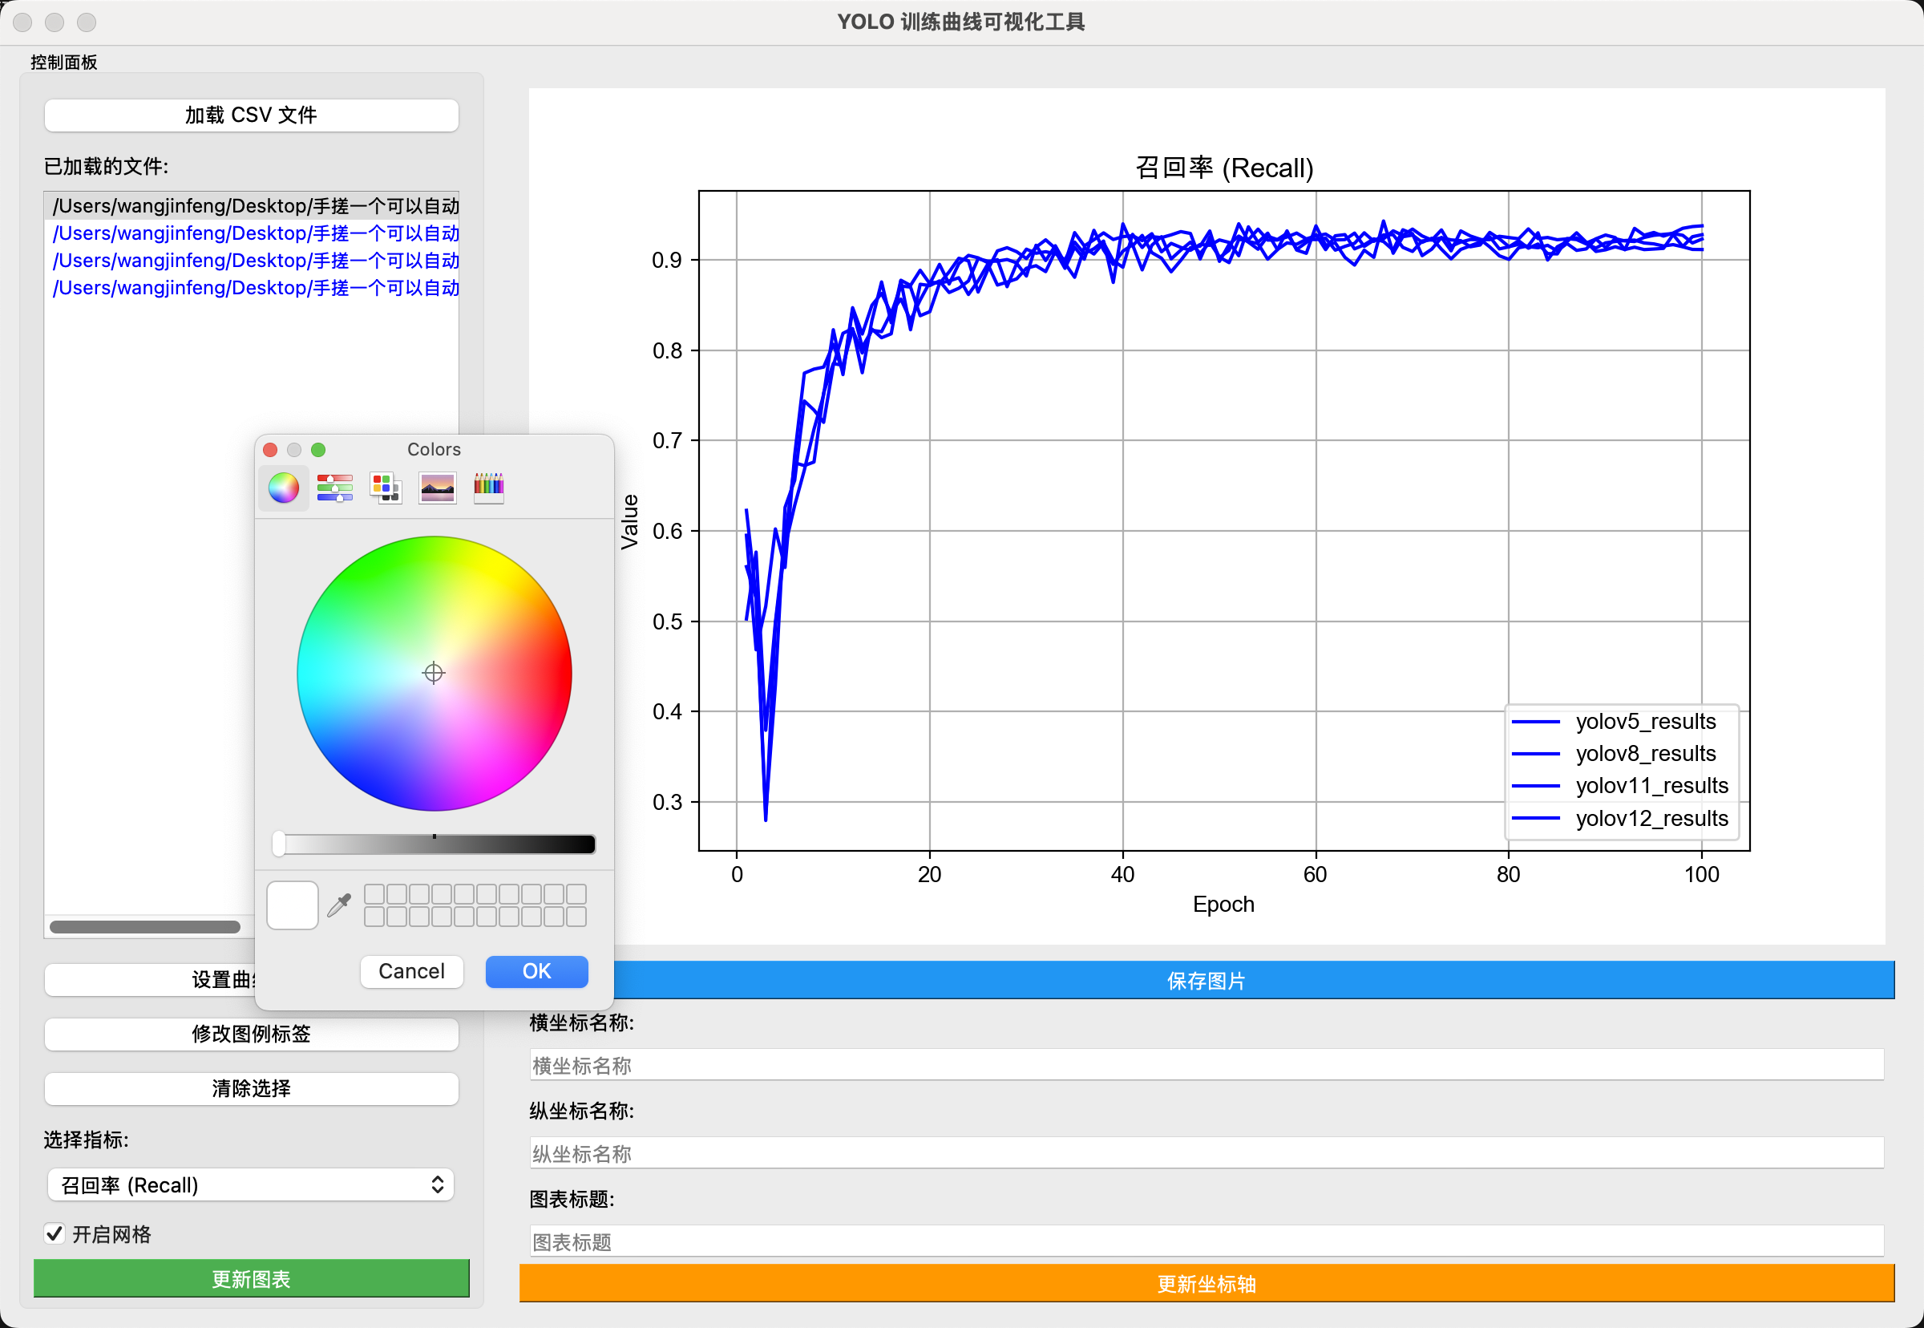The image size is (1924, 1328).
Task: Open the color palettes picker
Action: (x=386, y=488)
